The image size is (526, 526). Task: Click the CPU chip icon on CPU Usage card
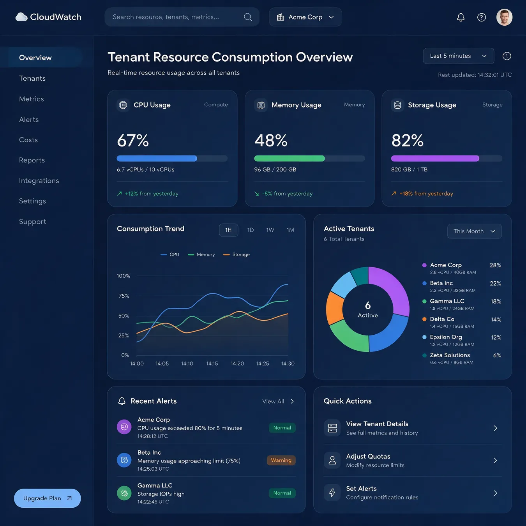pos(123,105)
